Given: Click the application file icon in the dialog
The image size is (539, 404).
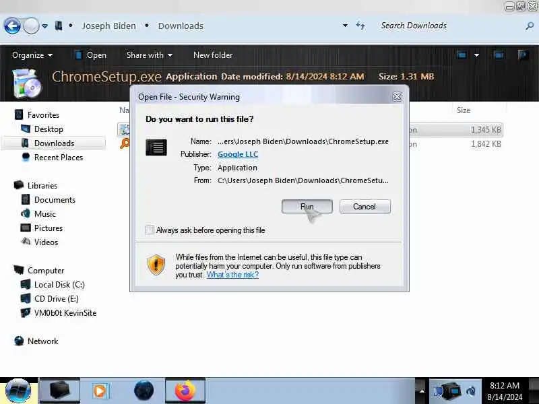Looking at the screenshot, I should tap(156, 147).
